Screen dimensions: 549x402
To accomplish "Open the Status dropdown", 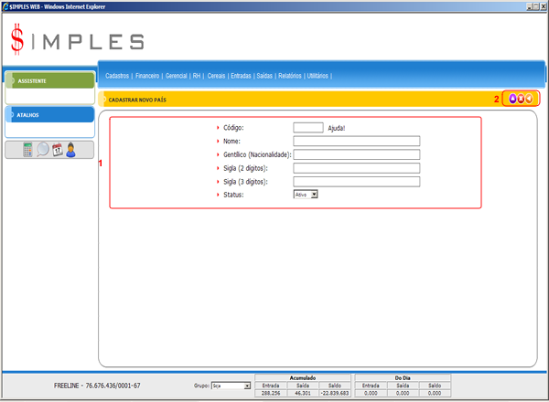I will click(305, 194).
